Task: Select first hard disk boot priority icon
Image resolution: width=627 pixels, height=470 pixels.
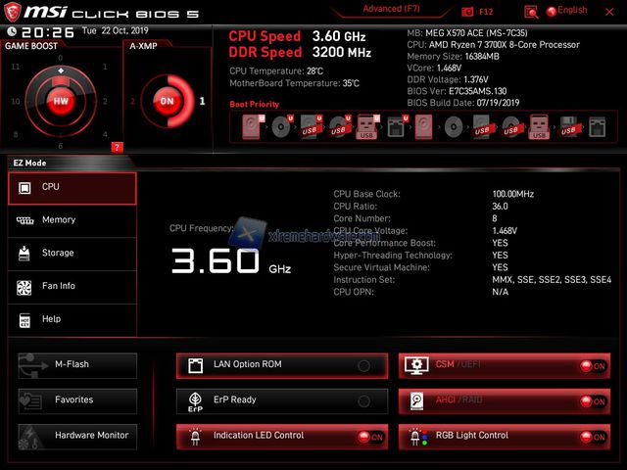Action: pyautogui.click(x=256, y=126)
